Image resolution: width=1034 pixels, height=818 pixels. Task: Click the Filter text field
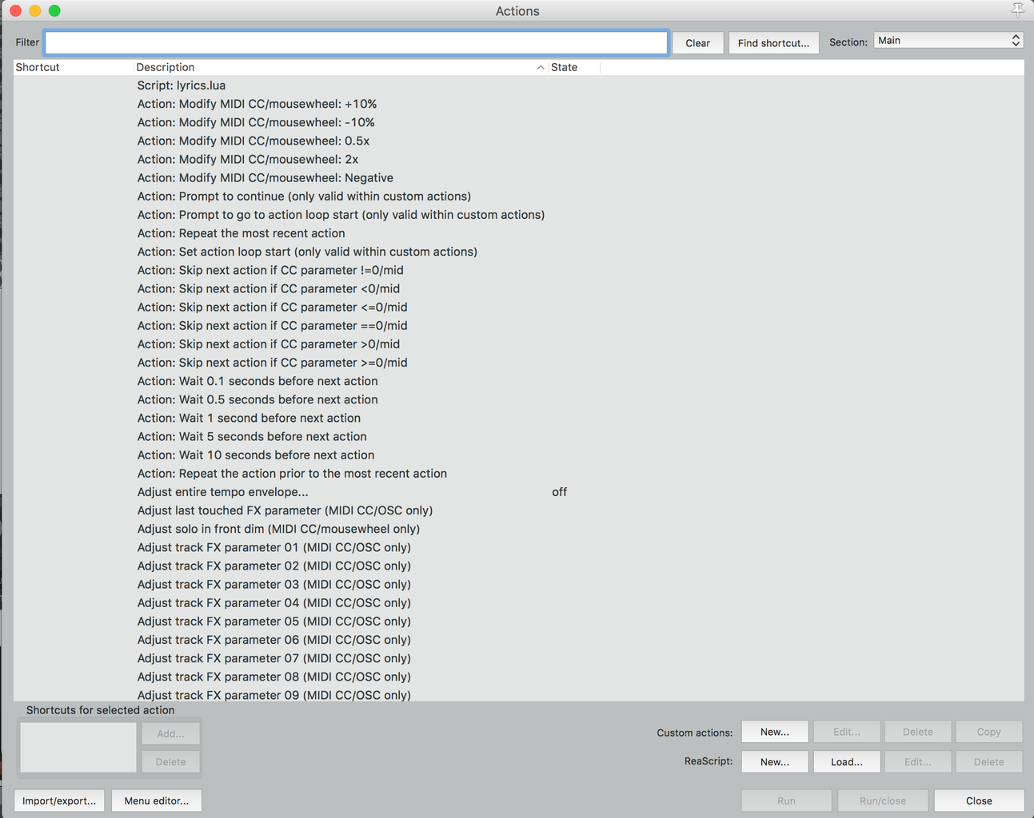click(x=357, y=42)
